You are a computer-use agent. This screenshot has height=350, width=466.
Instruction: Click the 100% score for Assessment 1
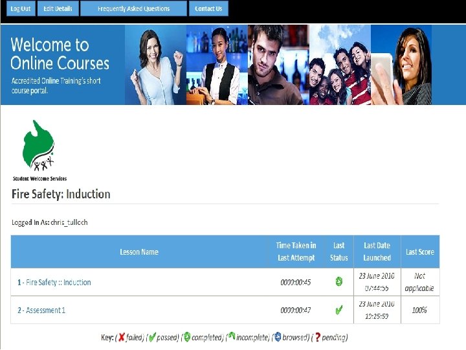coord(419,310)
